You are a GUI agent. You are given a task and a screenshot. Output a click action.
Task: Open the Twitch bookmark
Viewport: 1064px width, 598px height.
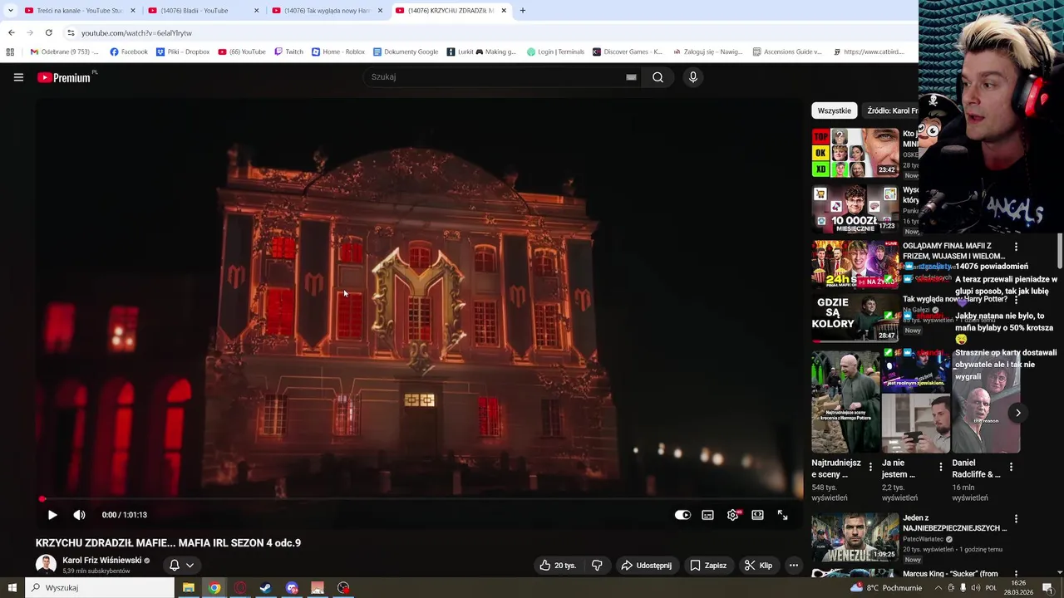[288, 51]
